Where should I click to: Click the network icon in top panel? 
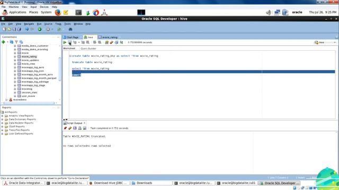coord(277,12)
